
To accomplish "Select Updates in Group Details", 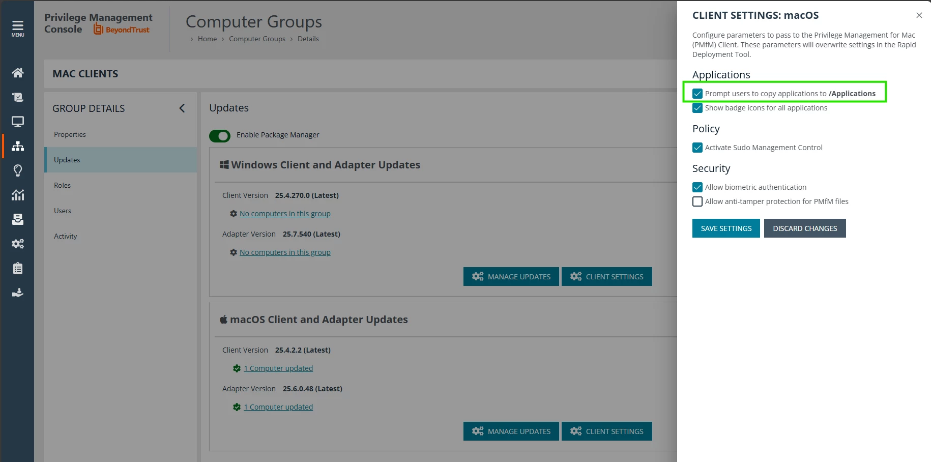I will (121, 160).
